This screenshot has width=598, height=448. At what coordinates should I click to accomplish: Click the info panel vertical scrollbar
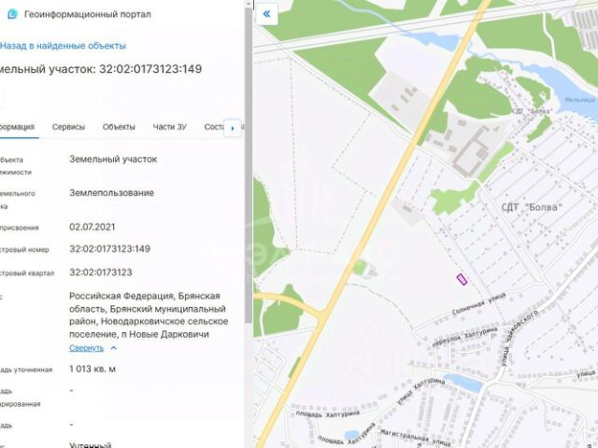249,164
